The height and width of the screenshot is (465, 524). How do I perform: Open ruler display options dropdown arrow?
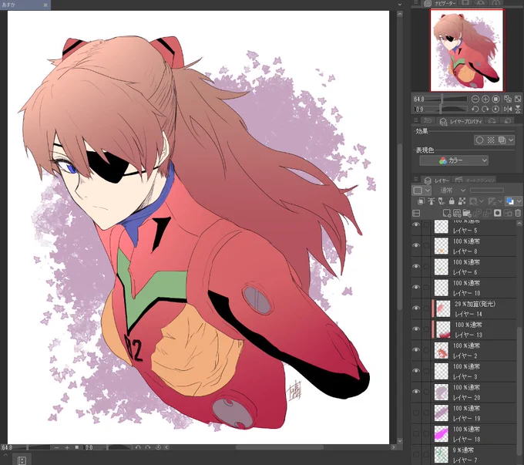click(x=500, y=201)
